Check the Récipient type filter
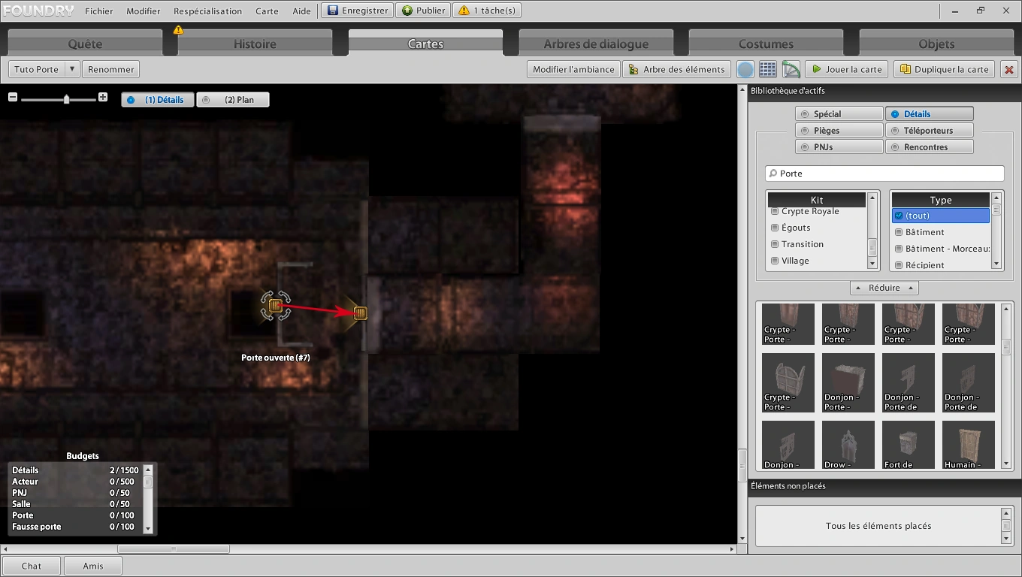 click(x=899, y=265)
